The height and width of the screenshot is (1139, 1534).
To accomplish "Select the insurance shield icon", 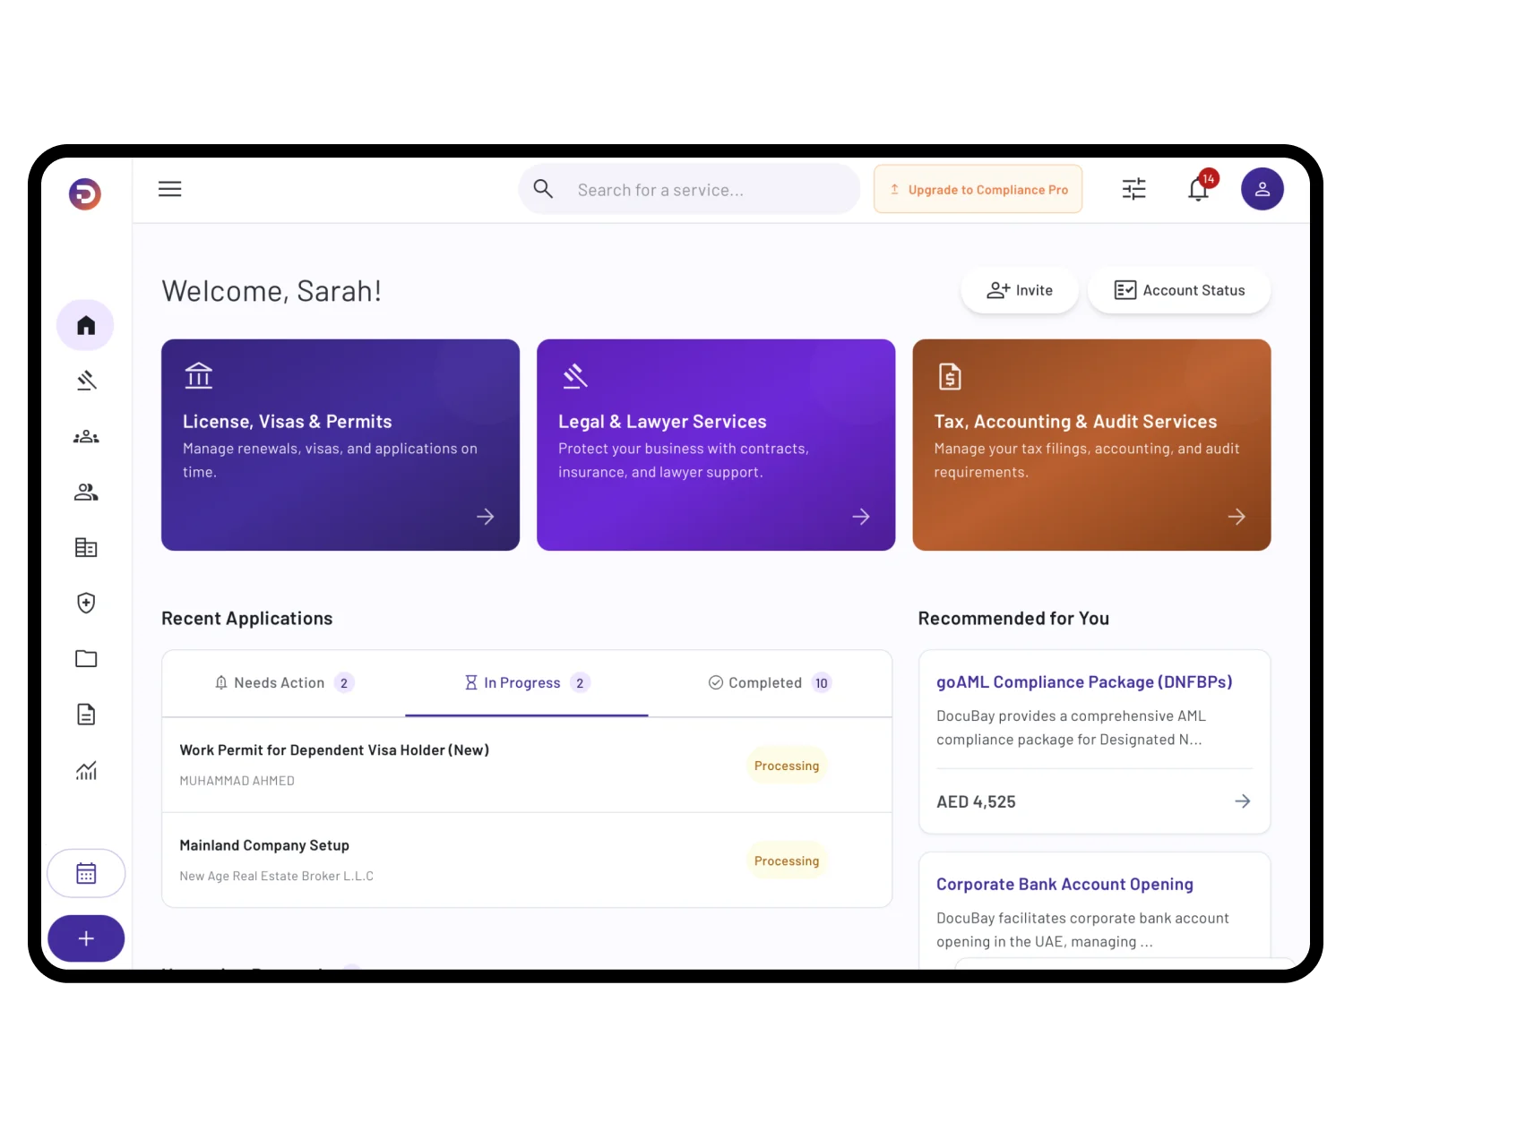I will click(x=85, y=603).
